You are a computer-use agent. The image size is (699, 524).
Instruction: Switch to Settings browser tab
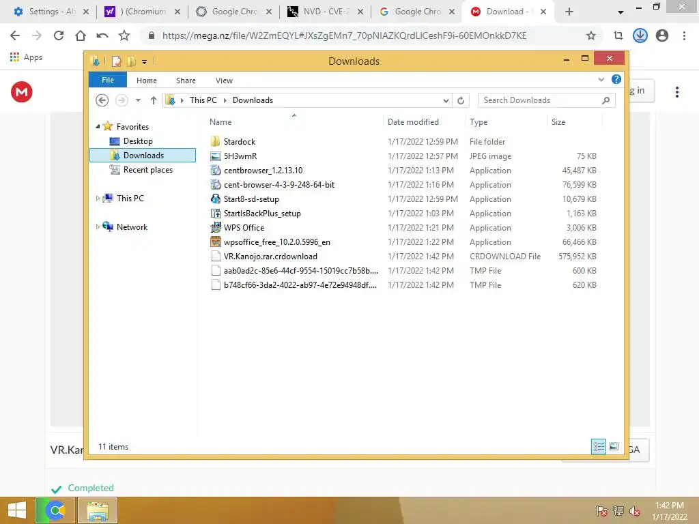point(51,12)
